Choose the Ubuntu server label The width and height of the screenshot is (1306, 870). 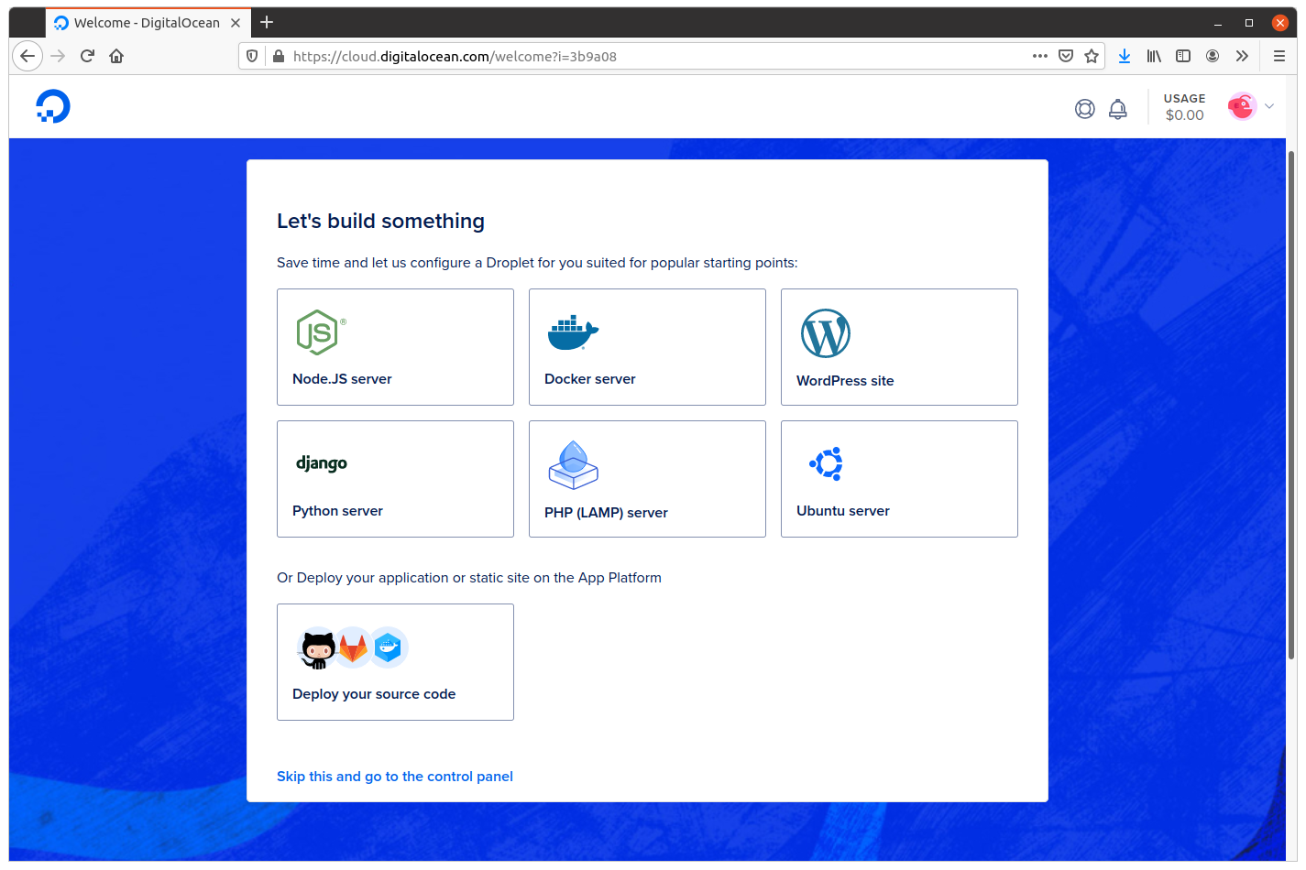click(843, 511)
